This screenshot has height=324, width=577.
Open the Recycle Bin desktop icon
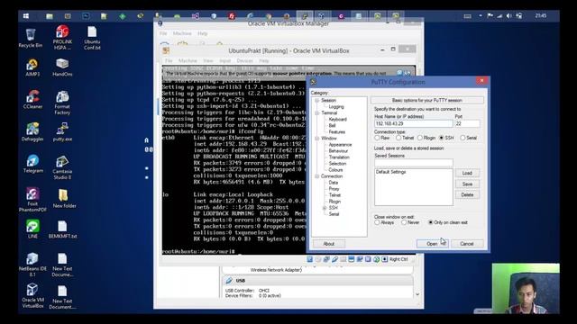pos(31,38)
